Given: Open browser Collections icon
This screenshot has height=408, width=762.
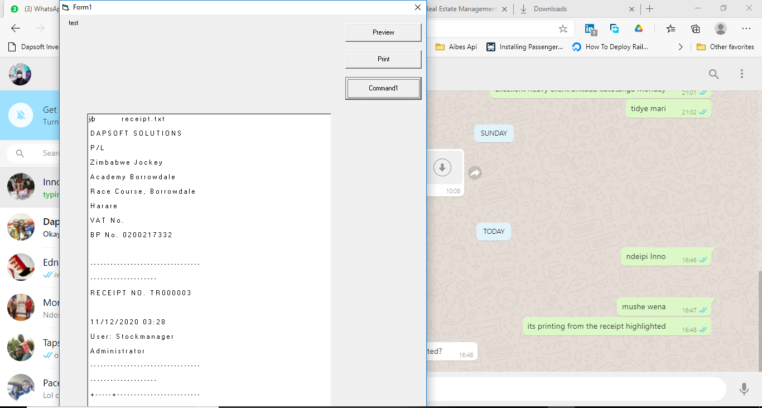Looking at the screenshot, I should (x=695, y=28).
